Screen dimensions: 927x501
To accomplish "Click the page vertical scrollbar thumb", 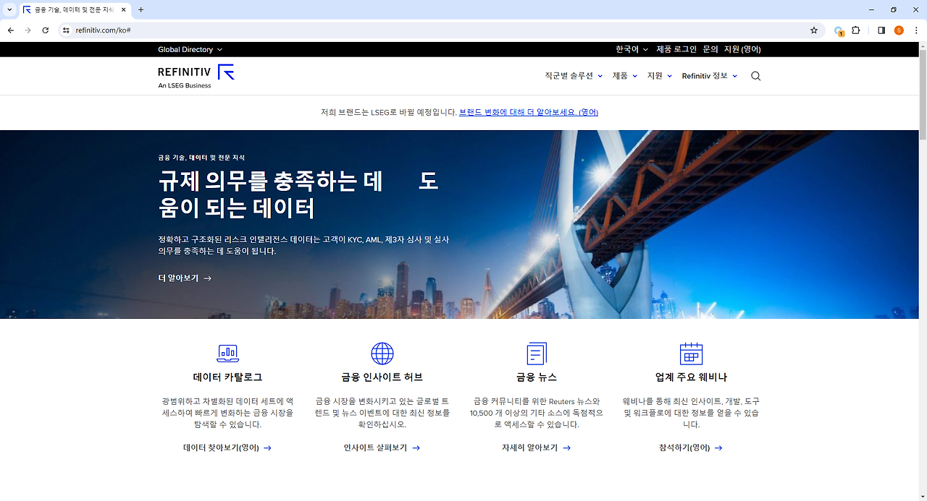I will click(923, 95).
